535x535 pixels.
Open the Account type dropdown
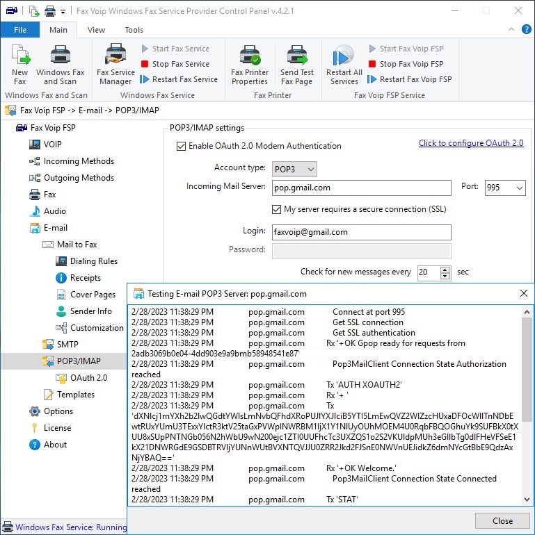point(294,170)
